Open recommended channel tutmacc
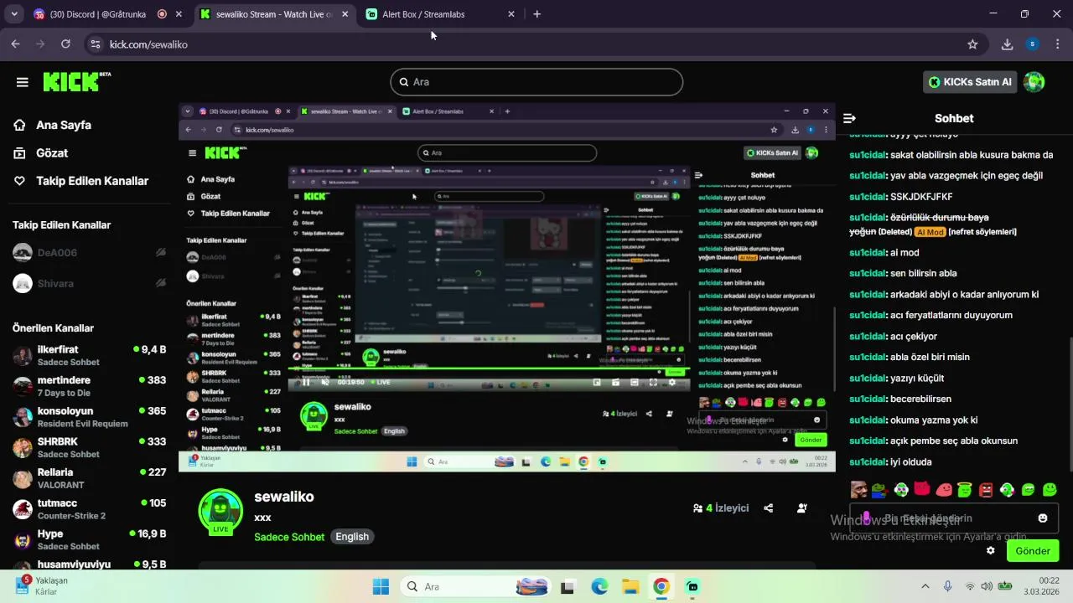Image resolution: width=1073 pixels, height=603 pixels. [x=89, y=508]
